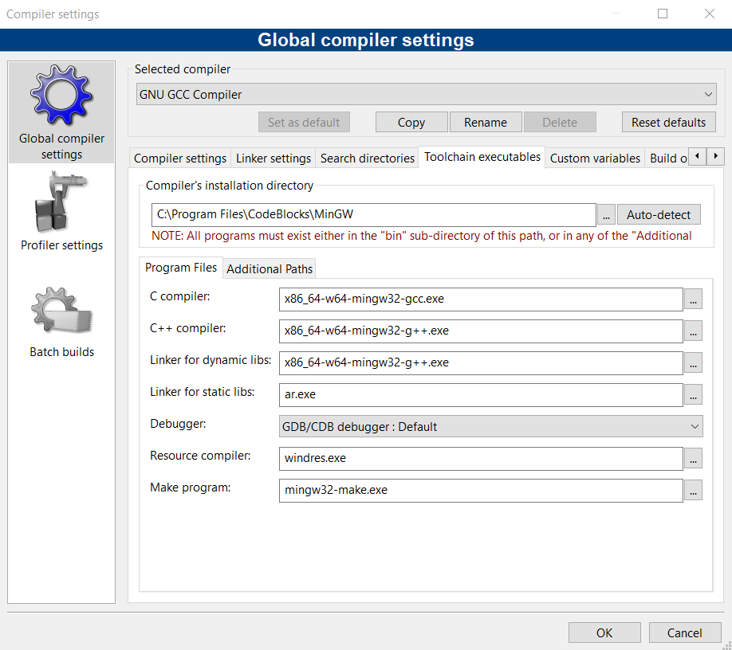Browse for the compiler's installation directory
Image resolution: width=732 pixels, height=650 pixels.
(606, 215)
